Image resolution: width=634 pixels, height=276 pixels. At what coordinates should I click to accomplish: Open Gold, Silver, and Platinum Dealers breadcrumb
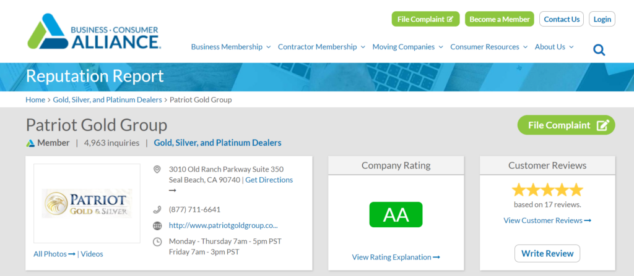tap(107, 99)
